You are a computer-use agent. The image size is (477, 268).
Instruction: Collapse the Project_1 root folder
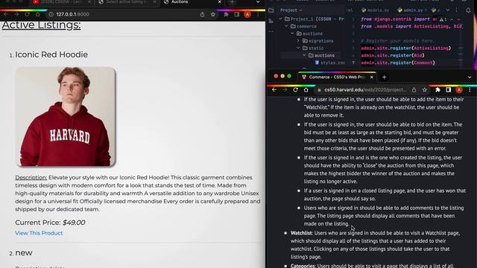click(x=280, y=19)
